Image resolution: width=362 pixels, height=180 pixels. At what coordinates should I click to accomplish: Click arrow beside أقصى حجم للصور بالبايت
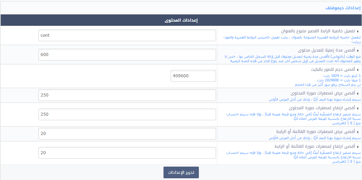coord(358,70)
